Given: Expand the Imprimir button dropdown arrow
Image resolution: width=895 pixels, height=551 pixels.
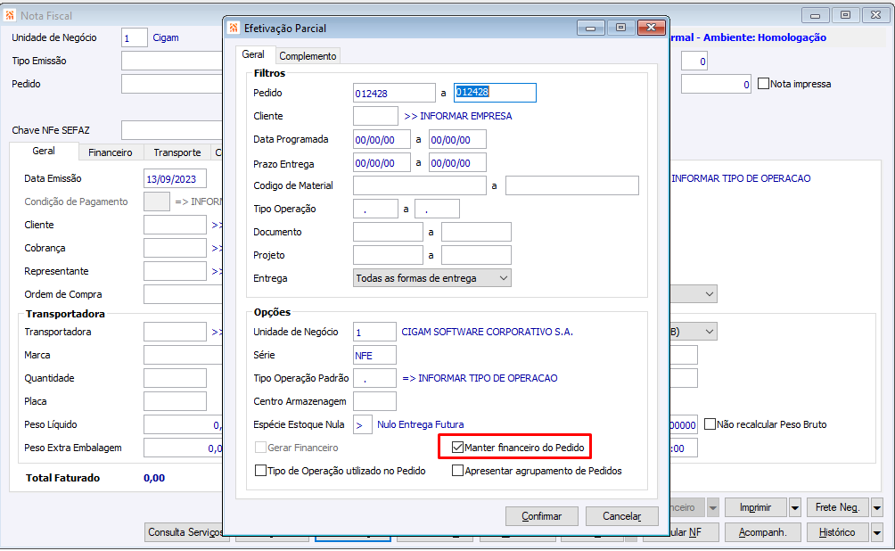Looking at the screenshot, I should pos(794,507).
